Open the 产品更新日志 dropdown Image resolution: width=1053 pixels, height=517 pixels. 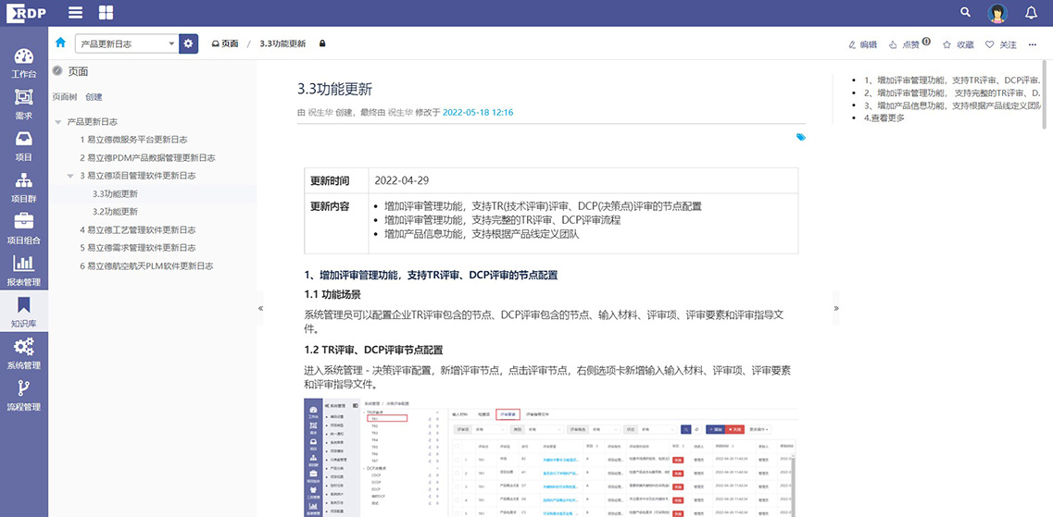click(x=127, y=43)
